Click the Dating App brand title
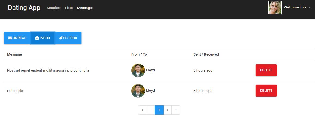315x132 pixels. [24, 8]
